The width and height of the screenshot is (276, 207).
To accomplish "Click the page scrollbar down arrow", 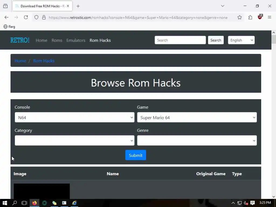I will (x=274, y=197).
